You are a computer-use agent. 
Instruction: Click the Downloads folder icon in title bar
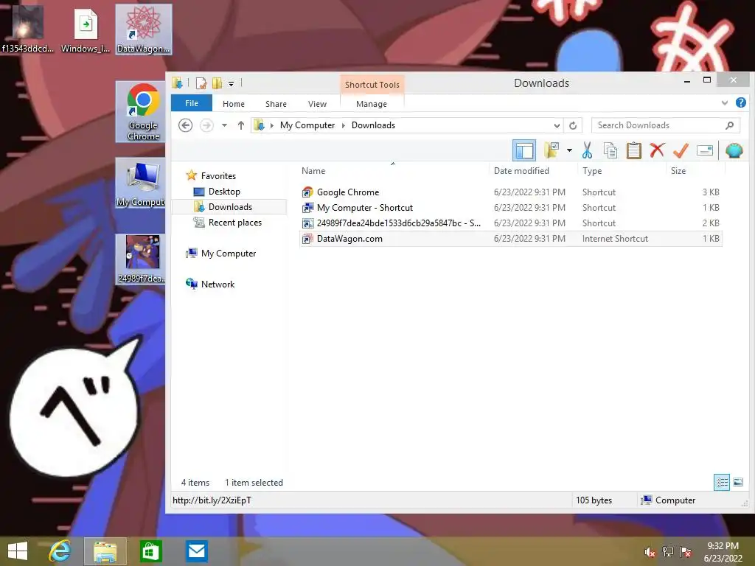(x=177, y=83)
